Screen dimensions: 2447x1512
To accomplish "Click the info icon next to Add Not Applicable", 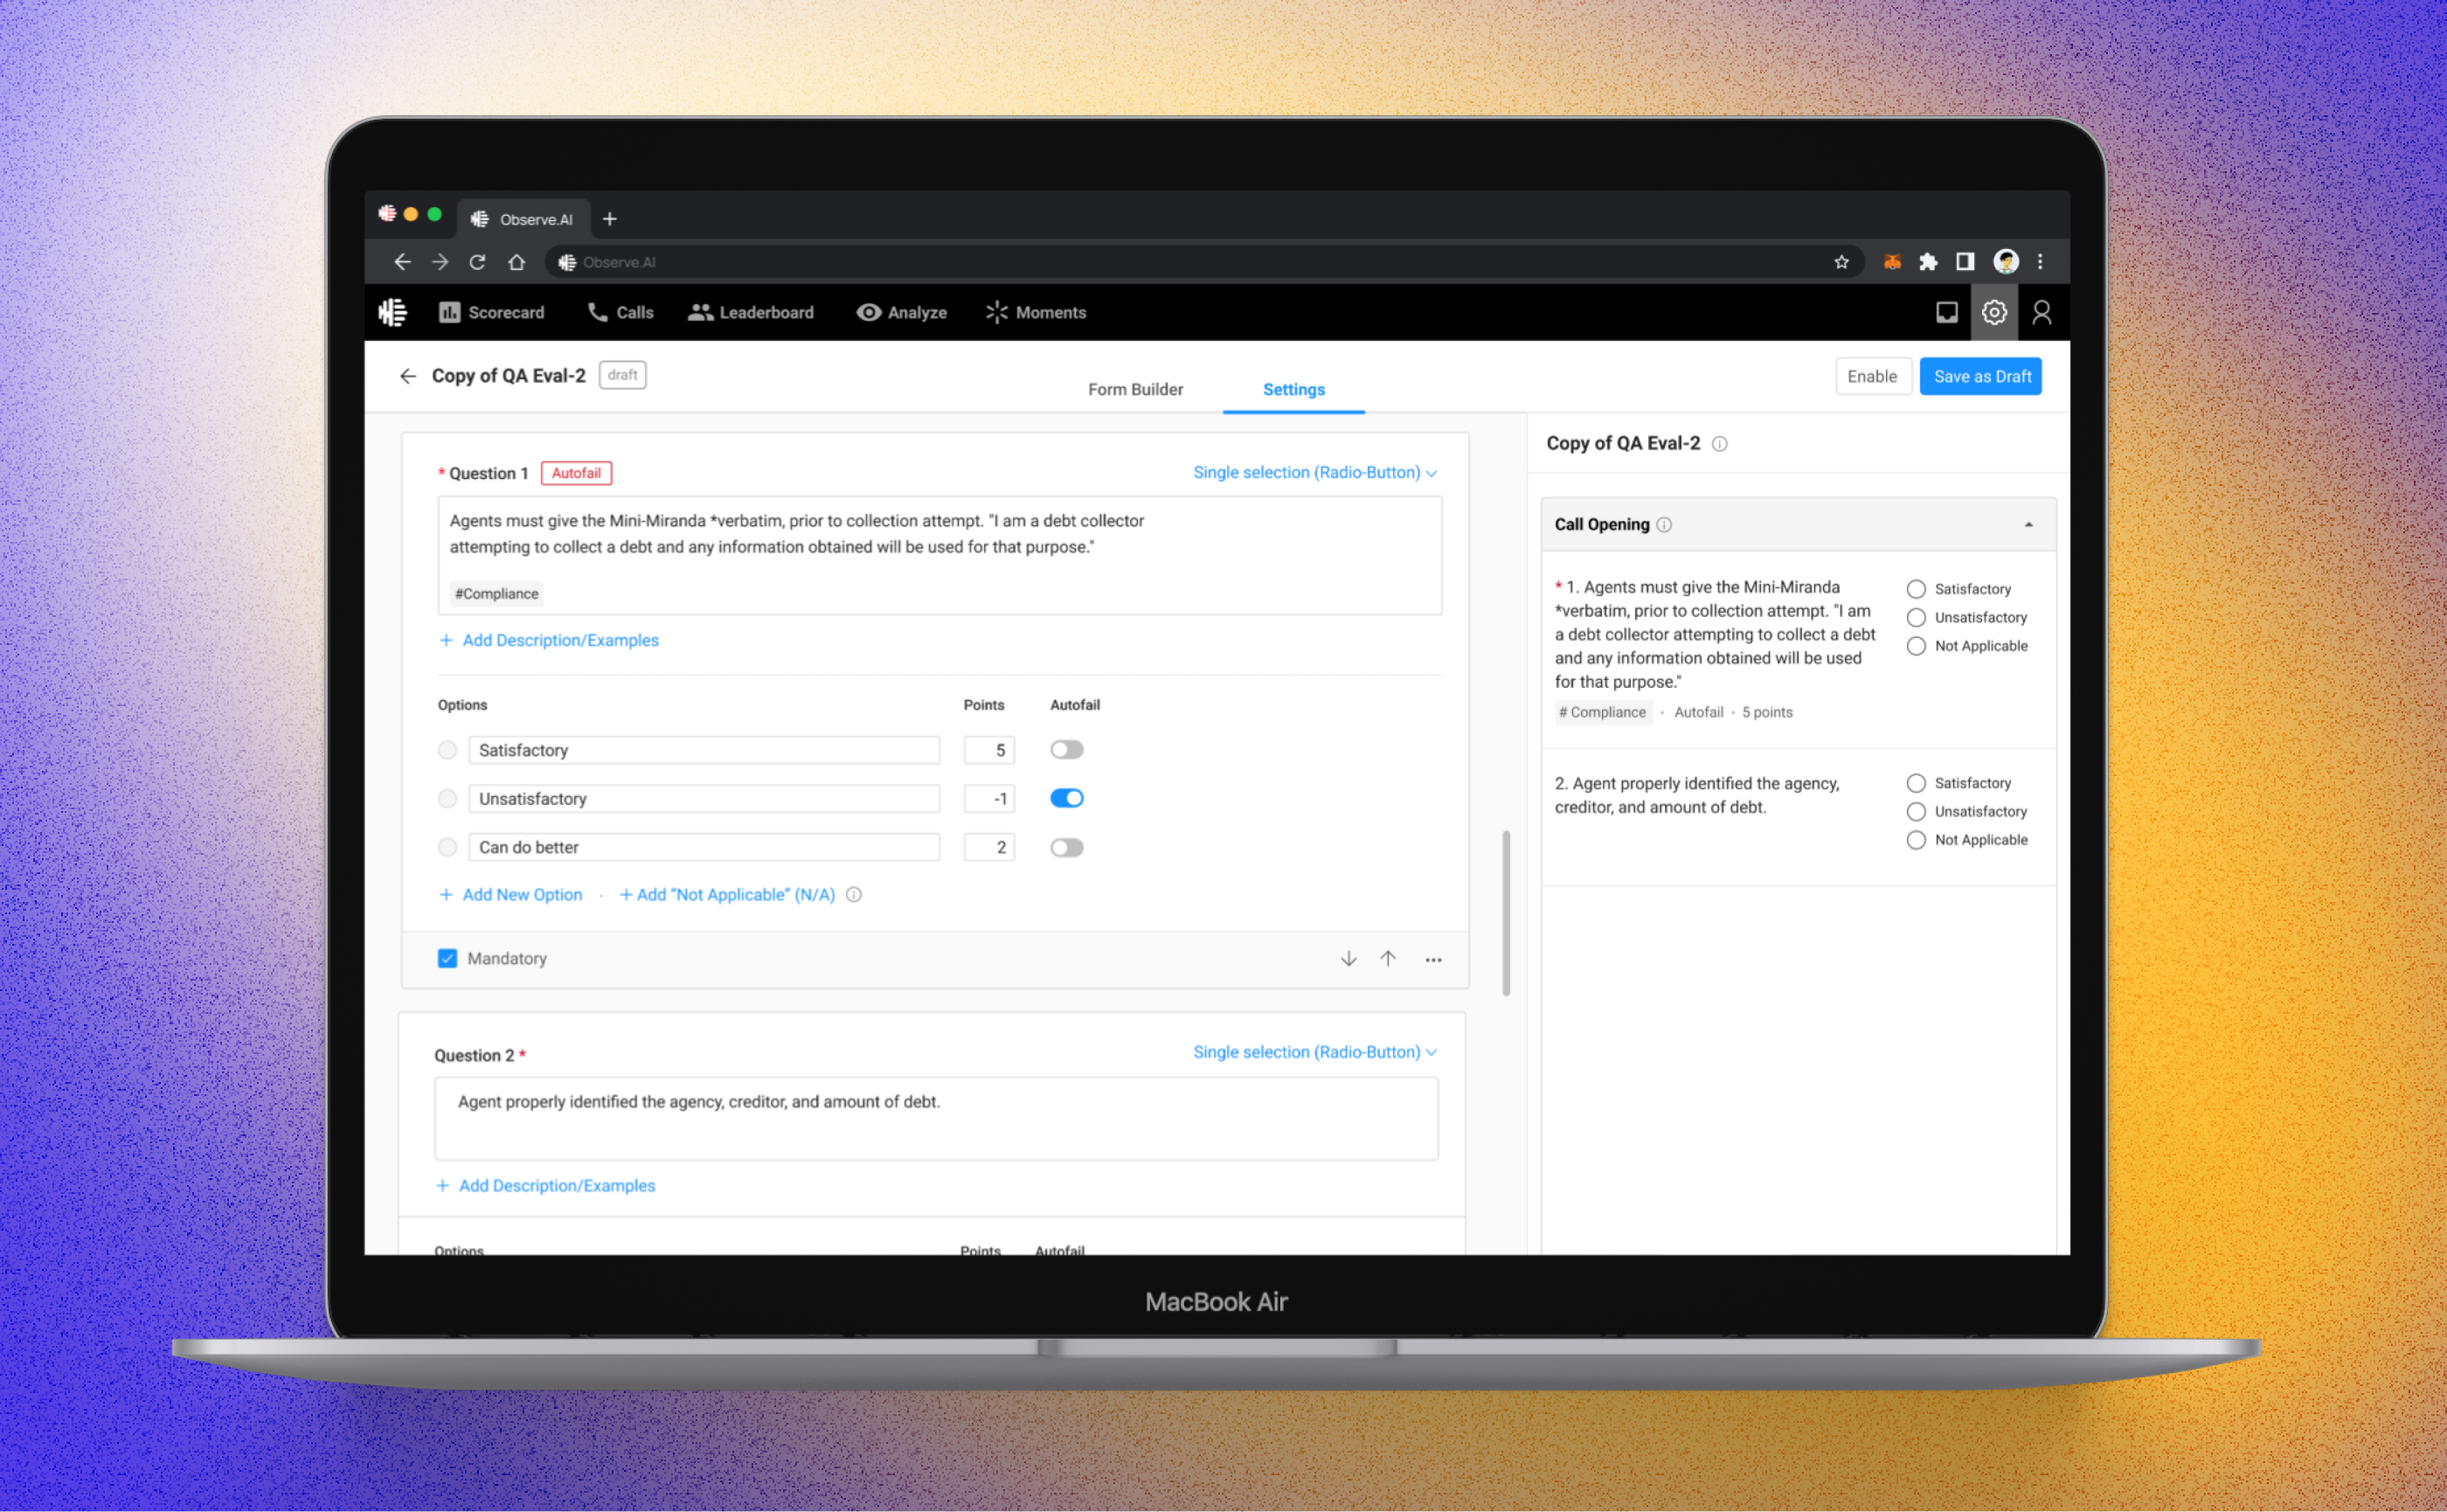I will (x=854, y=895).
